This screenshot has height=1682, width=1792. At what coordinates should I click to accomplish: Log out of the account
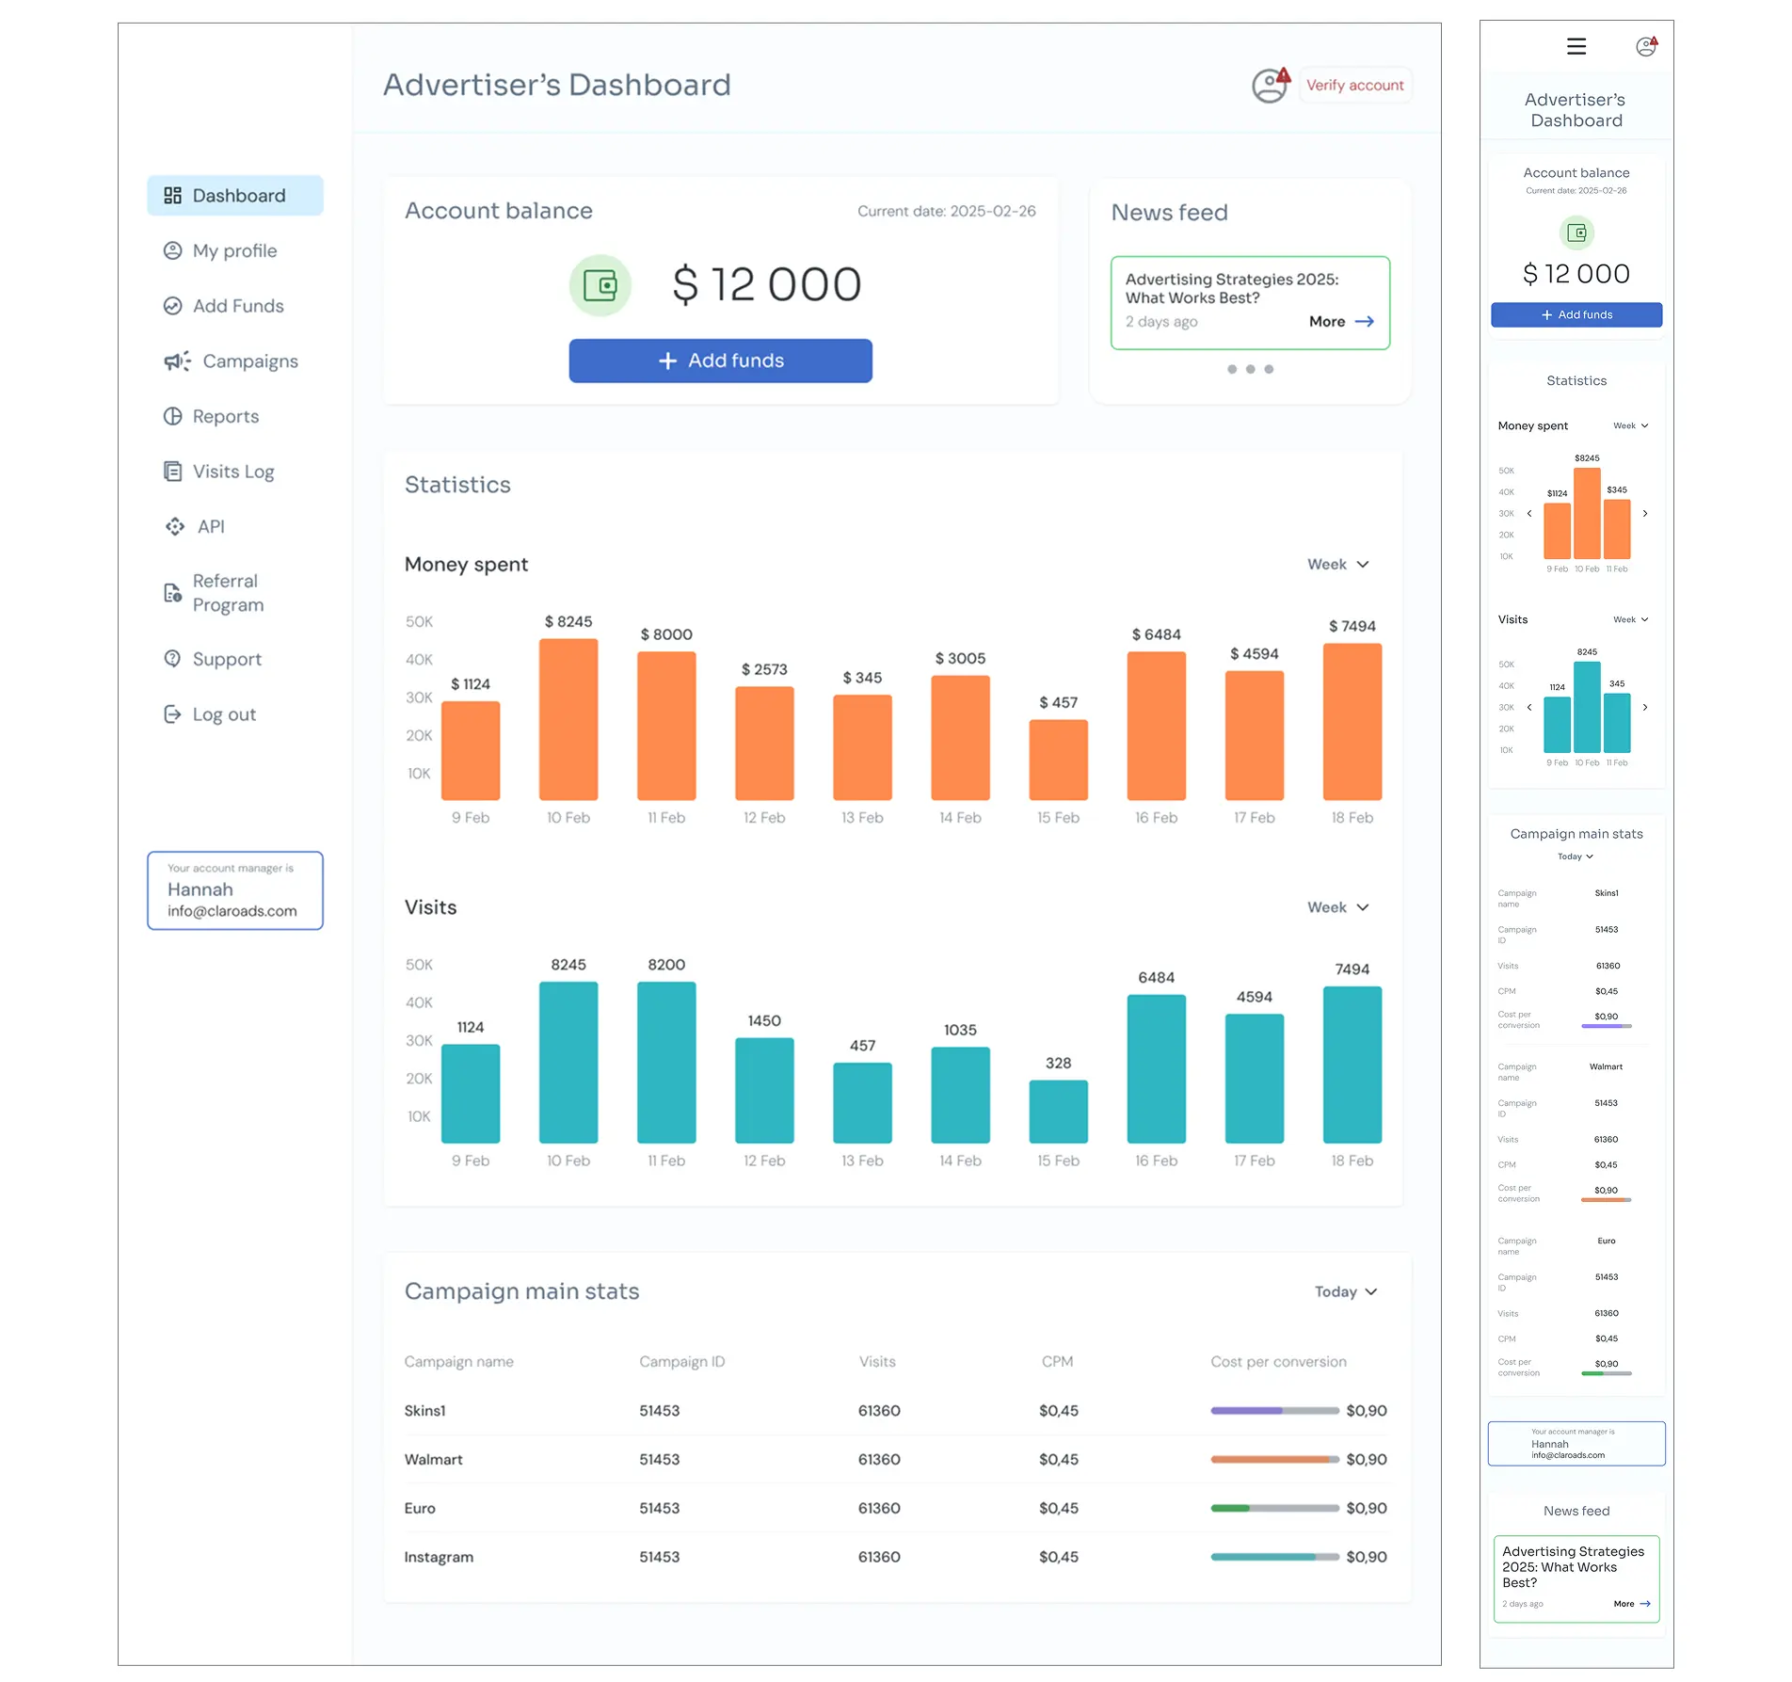pyautogui.click(x=223, y=713)
